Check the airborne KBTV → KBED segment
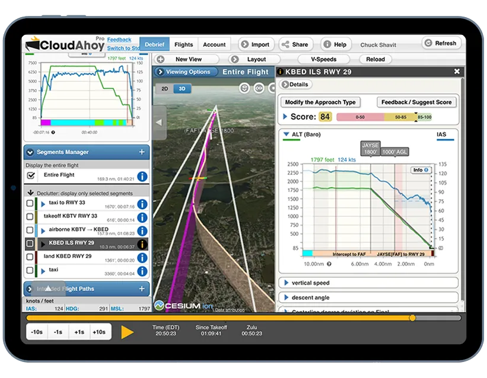 pyautogui.click(x=30, y=230)
